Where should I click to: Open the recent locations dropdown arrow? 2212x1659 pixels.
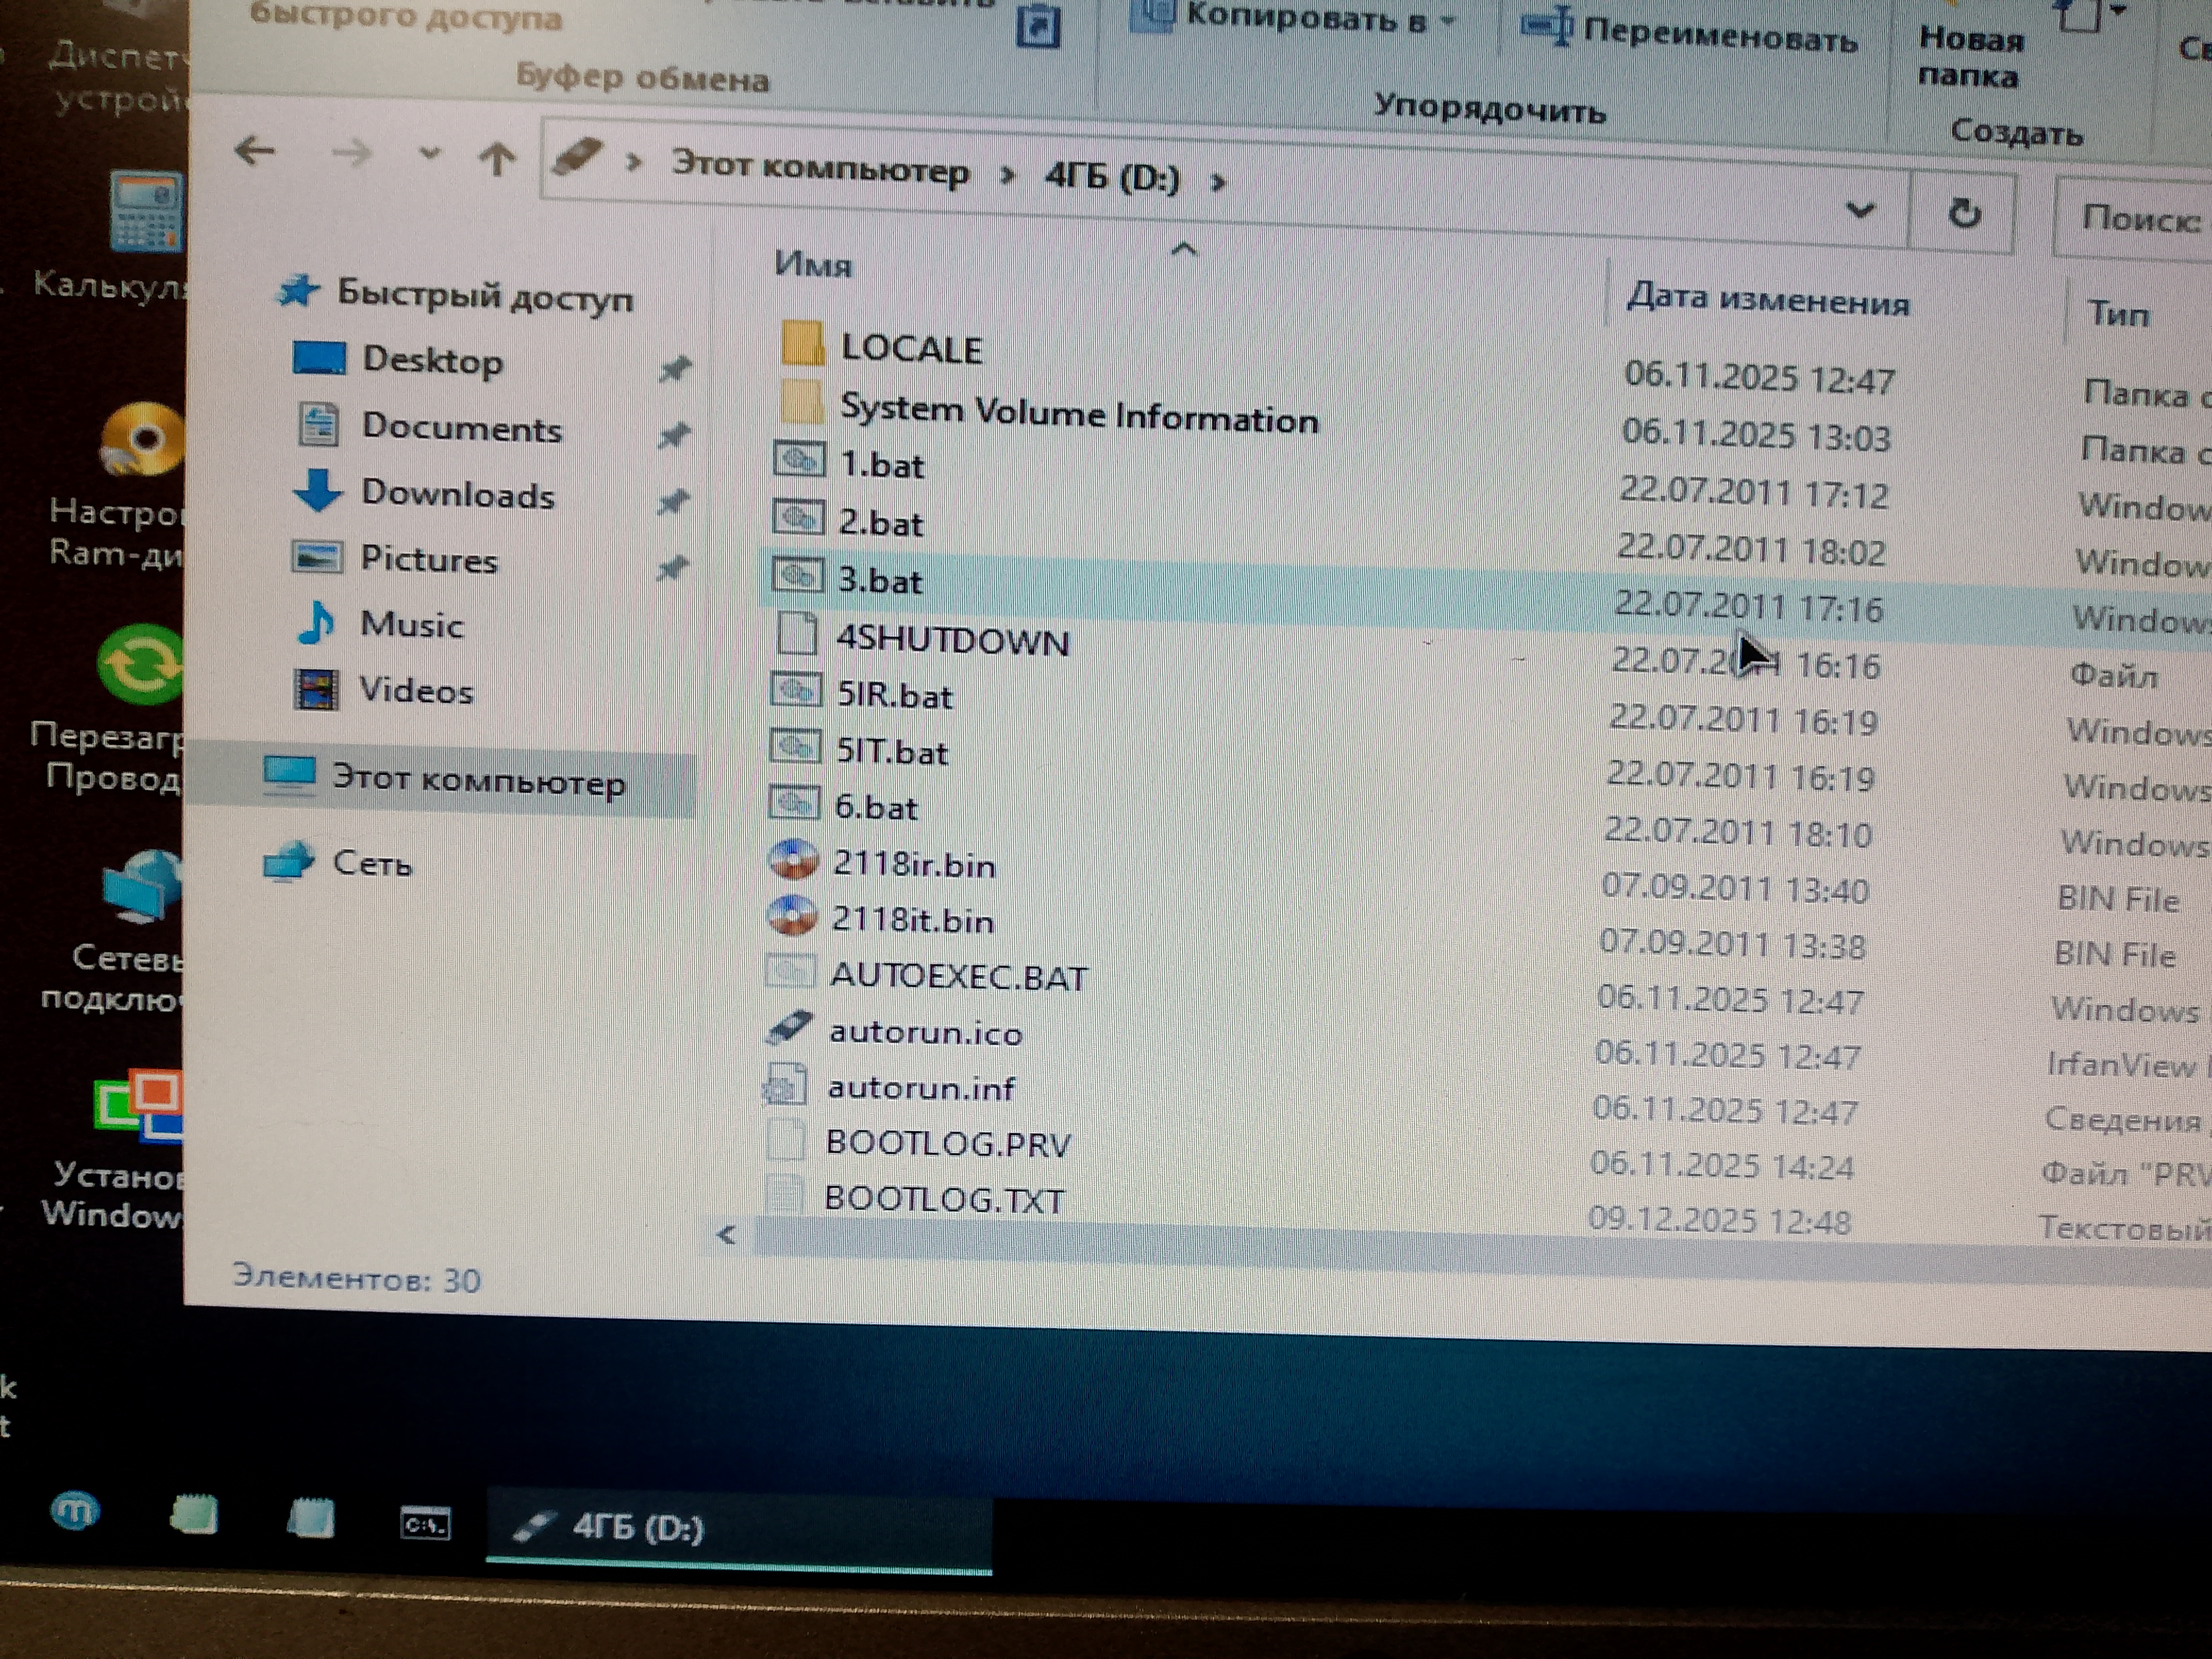[429, 154]
